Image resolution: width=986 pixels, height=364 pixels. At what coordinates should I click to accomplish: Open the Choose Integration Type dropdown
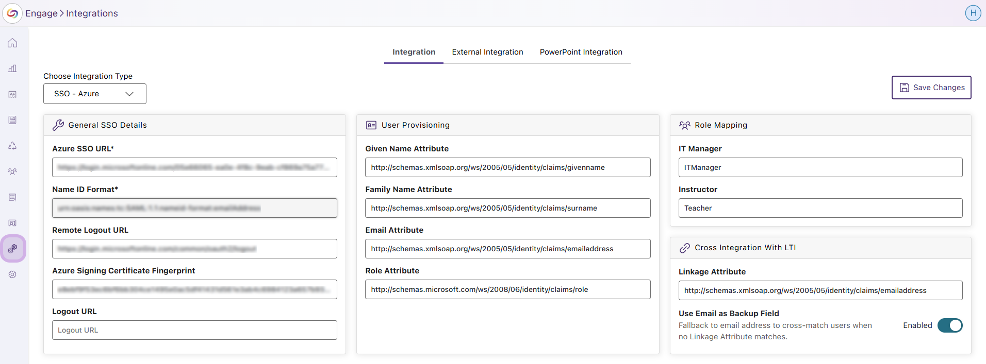tap(95, 94)
